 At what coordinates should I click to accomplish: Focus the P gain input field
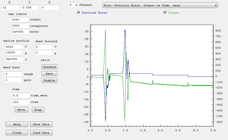click(10, 8)
